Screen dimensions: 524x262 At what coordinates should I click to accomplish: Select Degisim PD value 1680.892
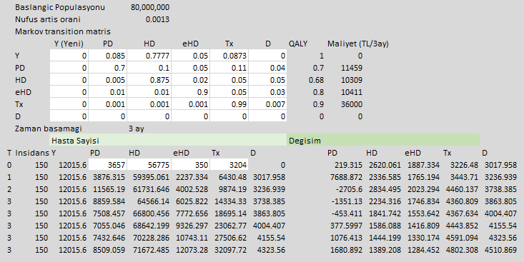(x=346, y=250)
